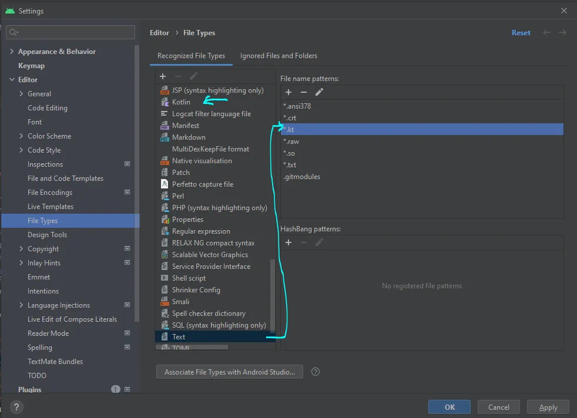Click the Kotlin file type icon
The image size is (577, 418).
(x=165, y=102)
